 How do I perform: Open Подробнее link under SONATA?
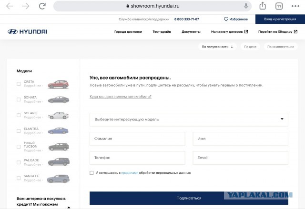[x=33, y=101]
